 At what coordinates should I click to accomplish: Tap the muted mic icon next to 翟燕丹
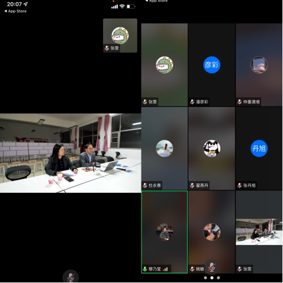pos(192,185)
